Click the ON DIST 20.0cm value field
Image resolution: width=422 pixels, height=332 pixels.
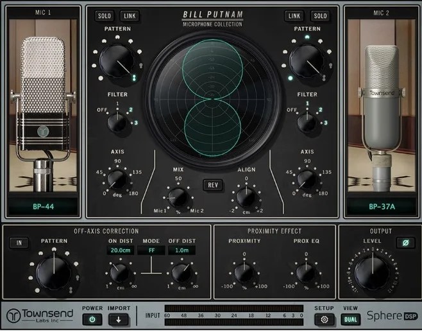click(121, 250)
